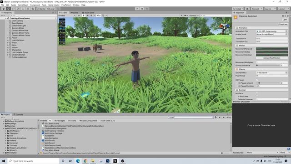
Task: Open the Collab dropdown
Action: click(x=238, y=9)
